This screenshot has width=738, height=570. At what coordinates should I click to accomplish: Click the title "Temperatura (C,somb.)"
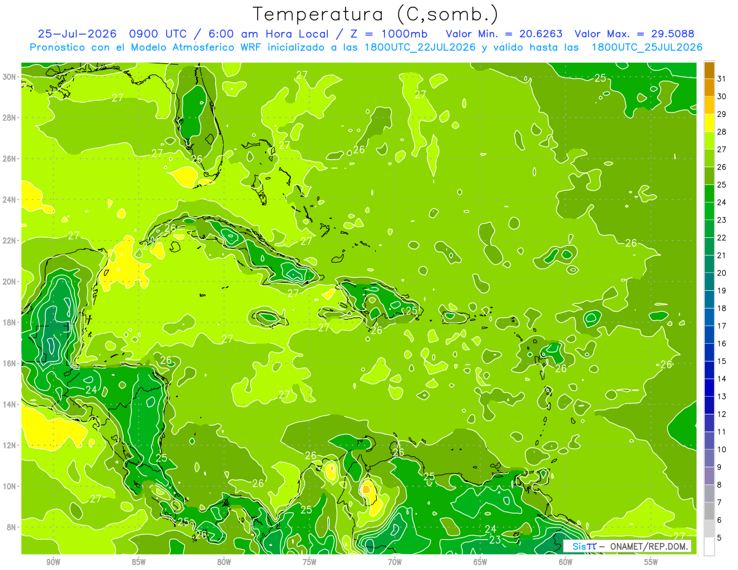(x=375, y=14)
